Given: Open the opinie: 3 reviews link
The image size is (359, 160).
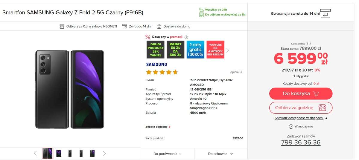Looking at the screenshot, I should [236, 72].
